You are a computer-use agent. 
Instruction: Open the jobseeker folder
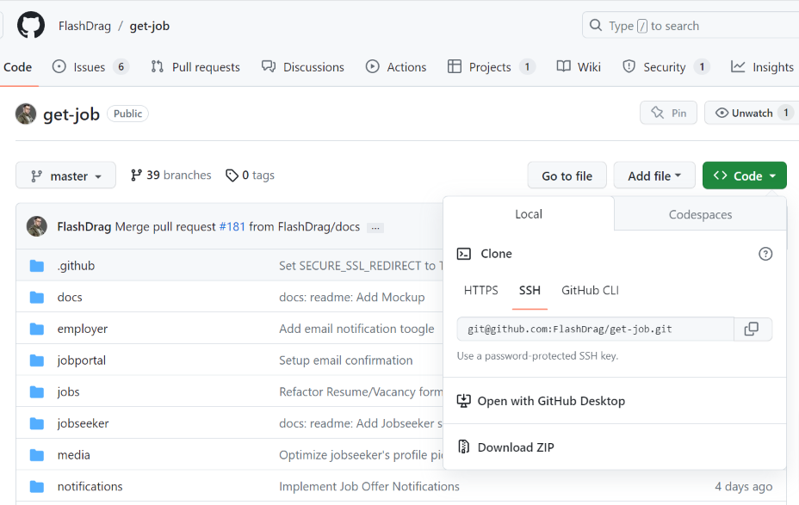(x=83, y=423)
